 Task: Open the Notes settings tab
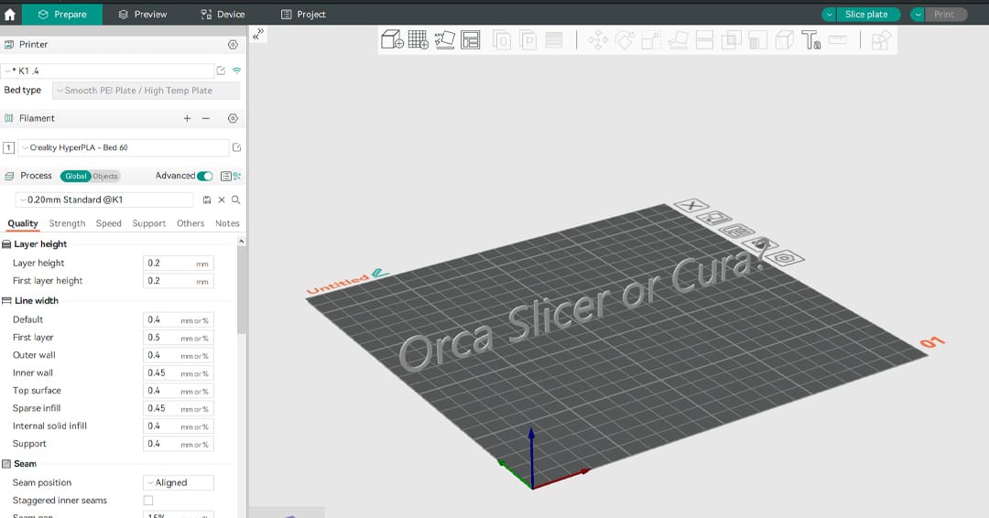227,223
